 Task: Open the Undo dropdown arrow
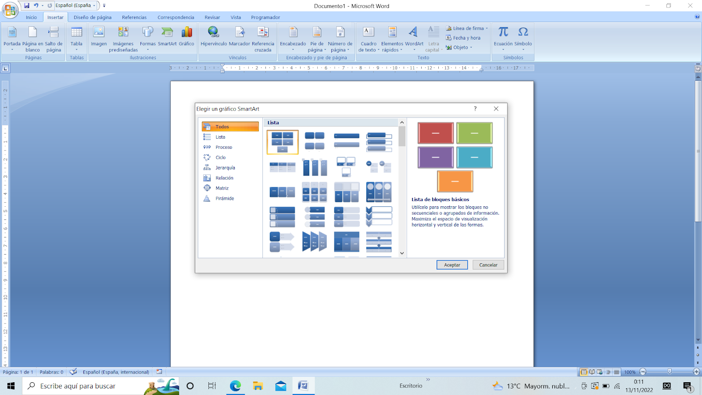[43, 6]
